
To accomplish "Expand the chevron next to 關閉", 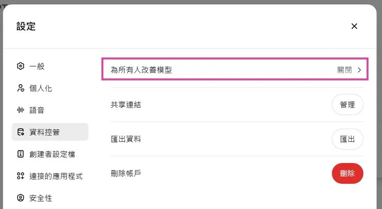I will (x=359, y=70).
